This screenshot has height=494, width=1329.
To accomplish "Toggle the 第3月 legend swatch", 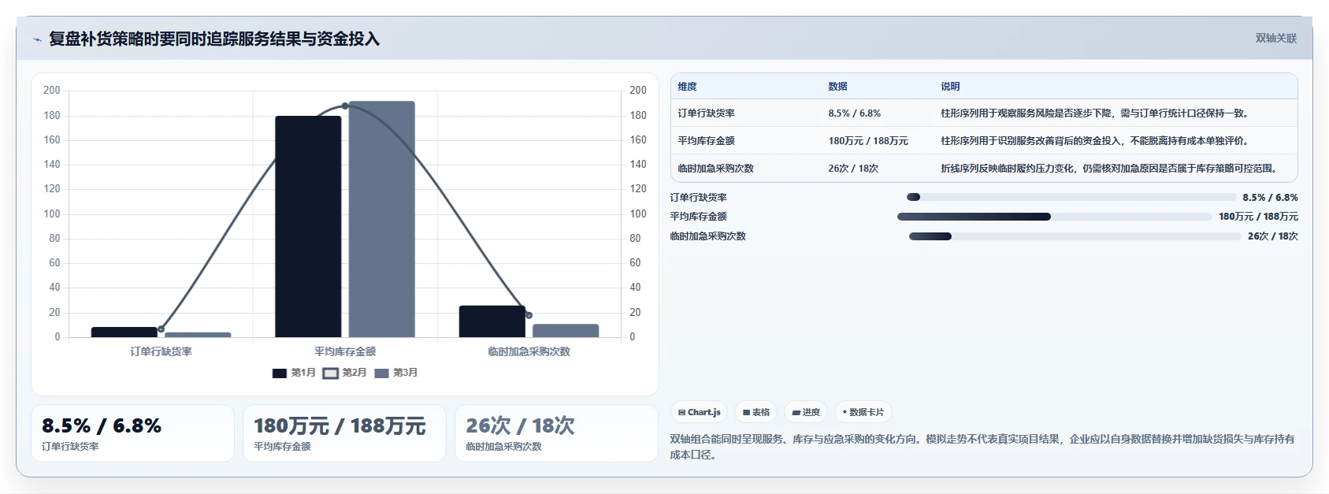I will [381, 373].
